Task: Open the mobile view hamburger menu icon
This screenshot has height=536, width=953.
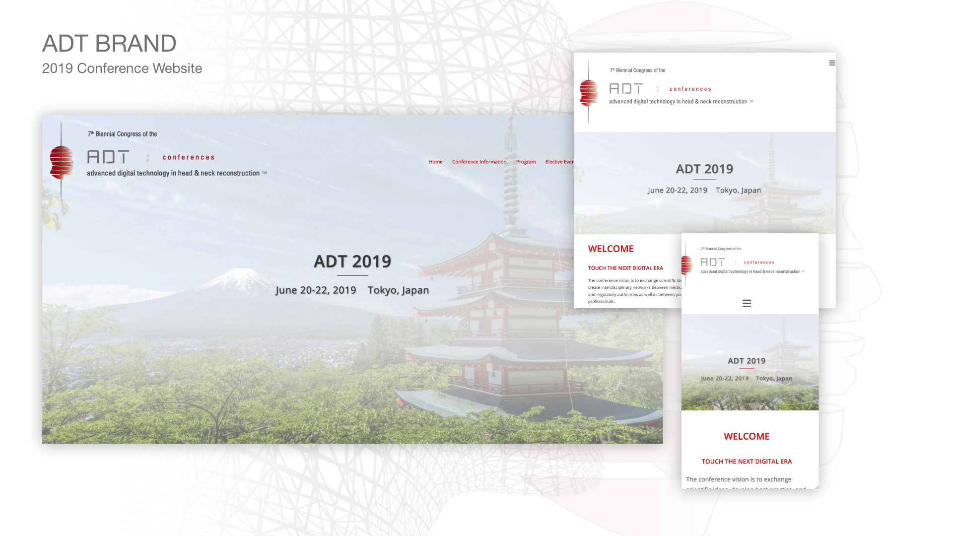Action: tap(747, 303)
